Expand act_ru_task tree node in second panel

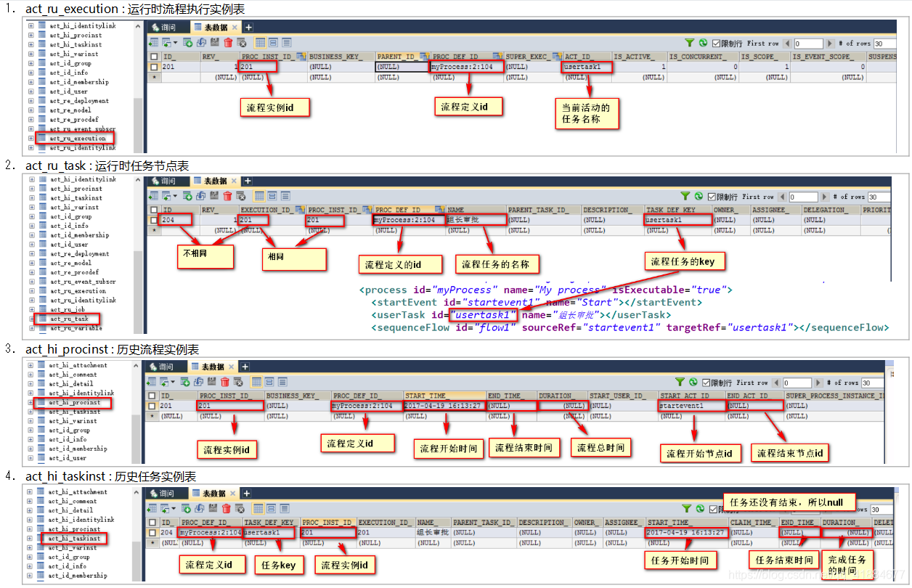pos(31,319)
